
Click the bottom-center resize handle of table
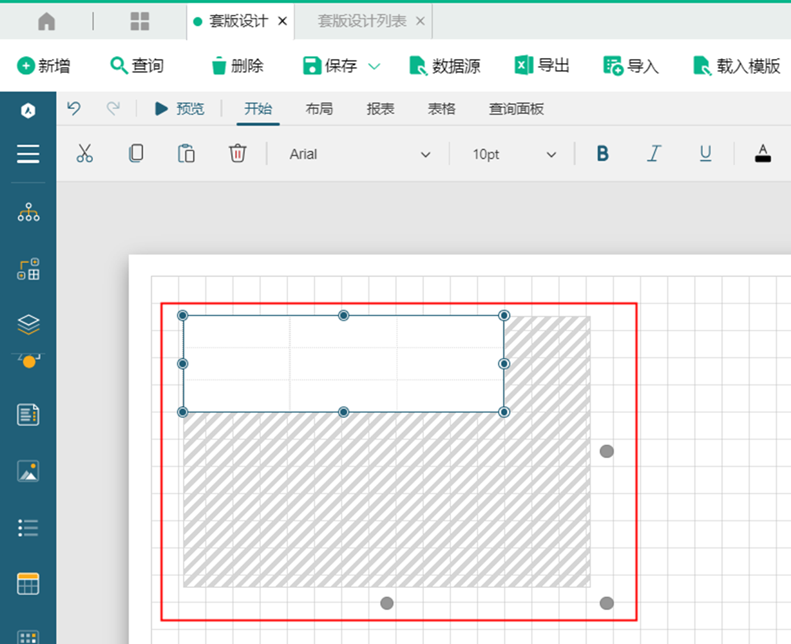[x=344, y=412]
